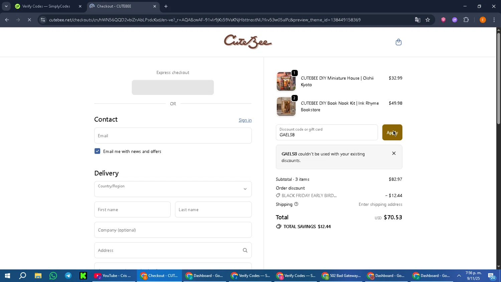Select the Checkout - CUTEBEE browser tab
The image size is (501, 282).
pyautogui.click(x=123, y=6)
